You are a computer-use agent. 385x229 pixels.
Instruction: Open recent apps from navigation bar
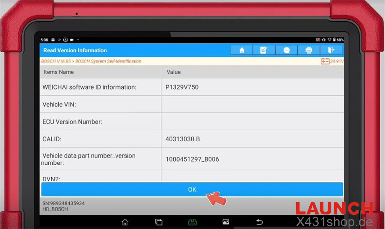coord(159,222)
